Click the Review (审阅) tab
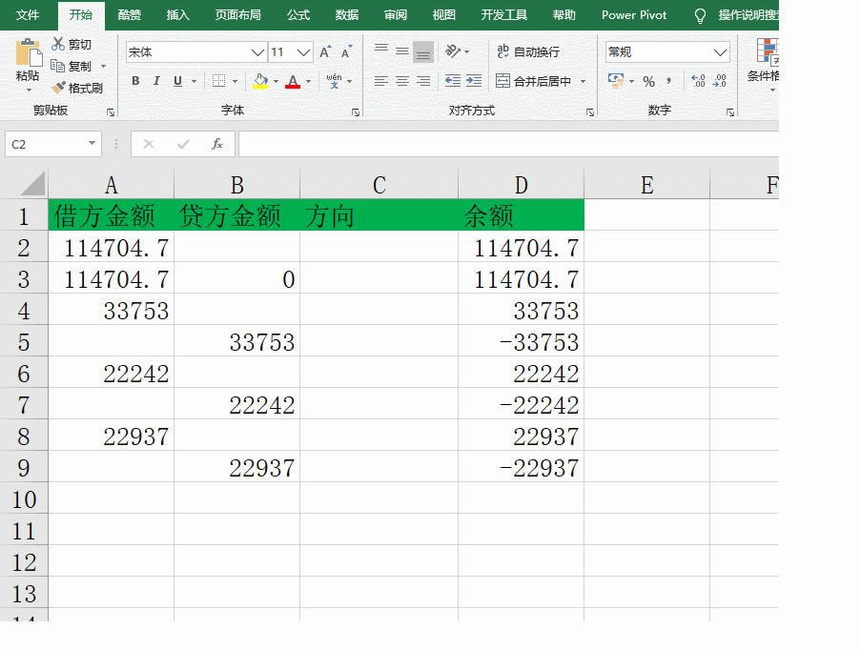Screen dimensions: 861x650 396,15
